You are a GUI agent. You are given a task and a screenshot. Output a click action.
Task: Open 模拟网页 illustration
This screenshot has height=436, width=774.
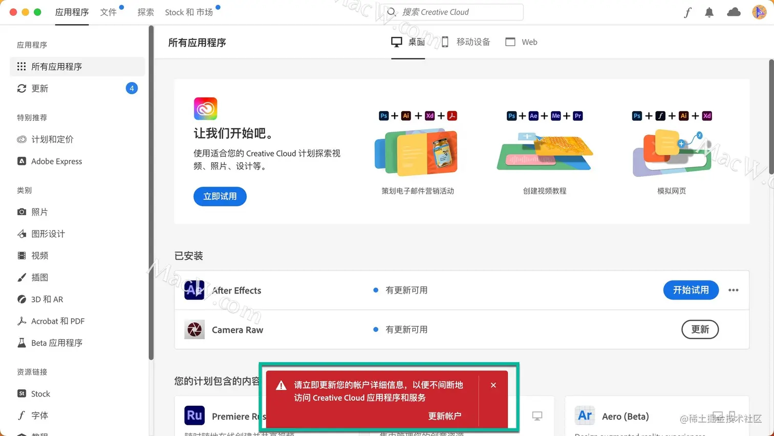tap(672, 153)
